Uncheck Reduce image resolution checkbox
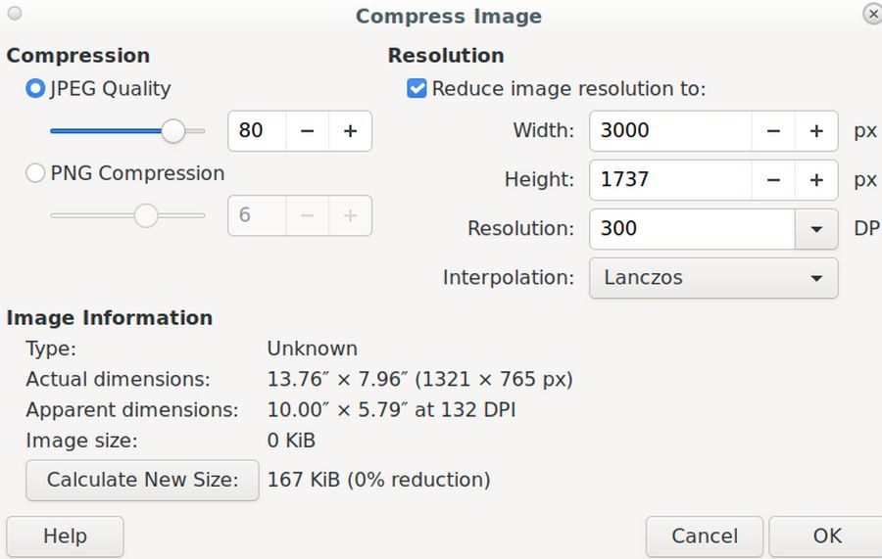This screenshot has height=559, width=882. click(417, 89)
